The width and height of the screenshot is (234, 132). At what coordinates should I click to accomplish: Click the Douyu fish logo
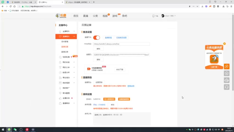click(61, 16)
